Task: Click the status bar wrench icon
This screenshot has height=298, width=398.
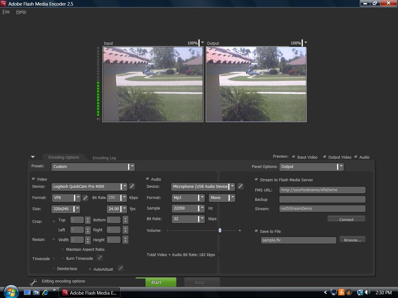Action: 33,282
